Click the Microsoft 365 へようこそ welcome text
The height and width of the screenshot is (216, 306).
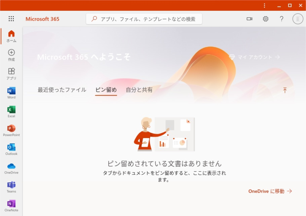coord(83,57)
